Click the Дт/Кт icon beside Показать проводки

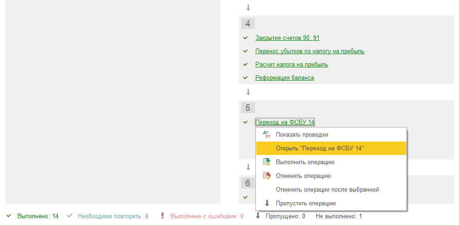coord(267,135)
